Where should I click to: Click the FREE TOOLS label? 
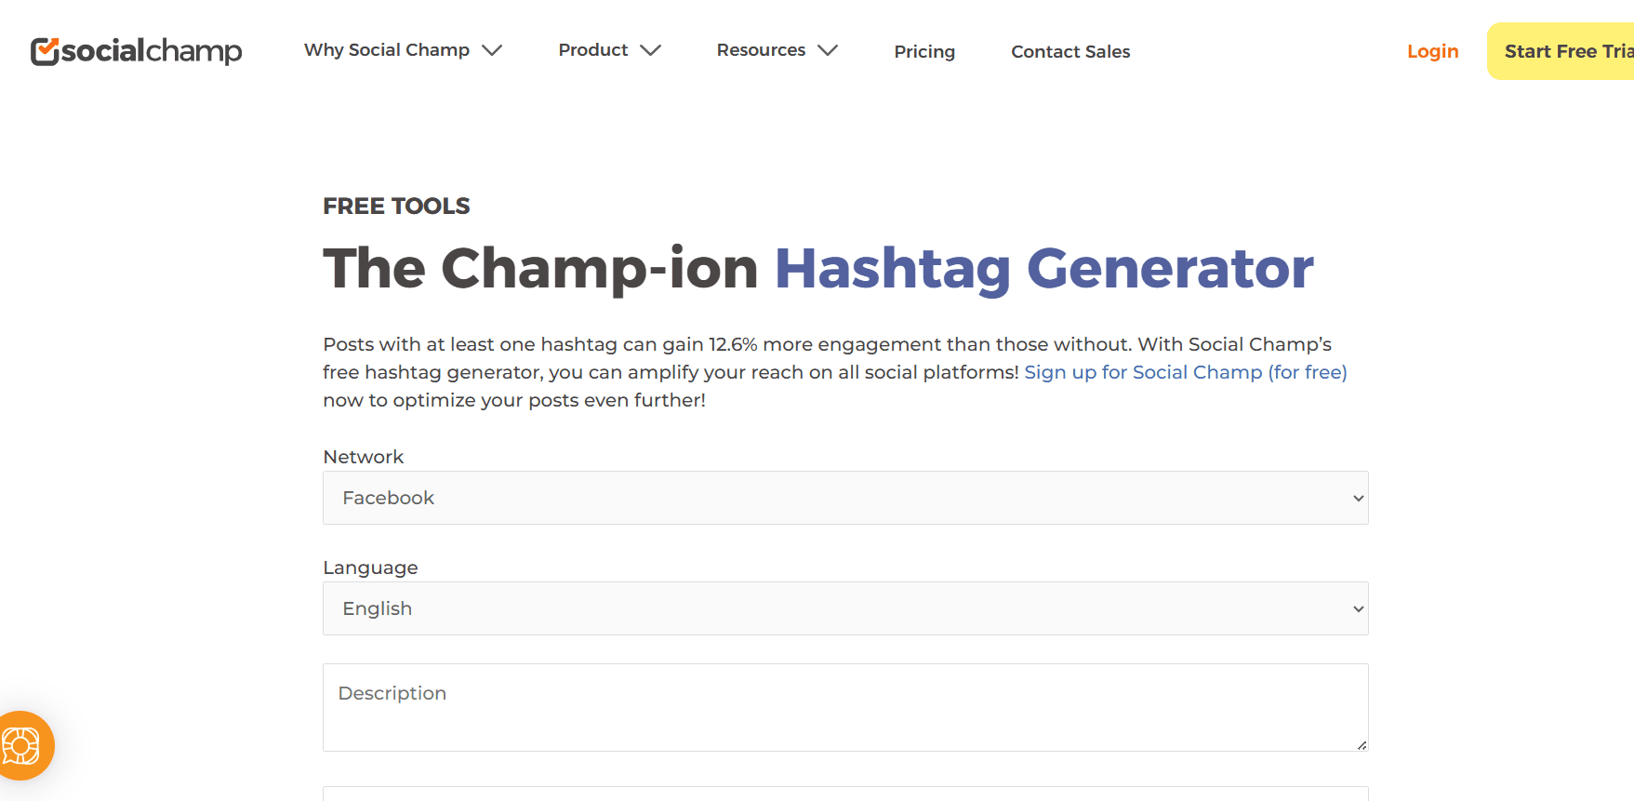396,206
